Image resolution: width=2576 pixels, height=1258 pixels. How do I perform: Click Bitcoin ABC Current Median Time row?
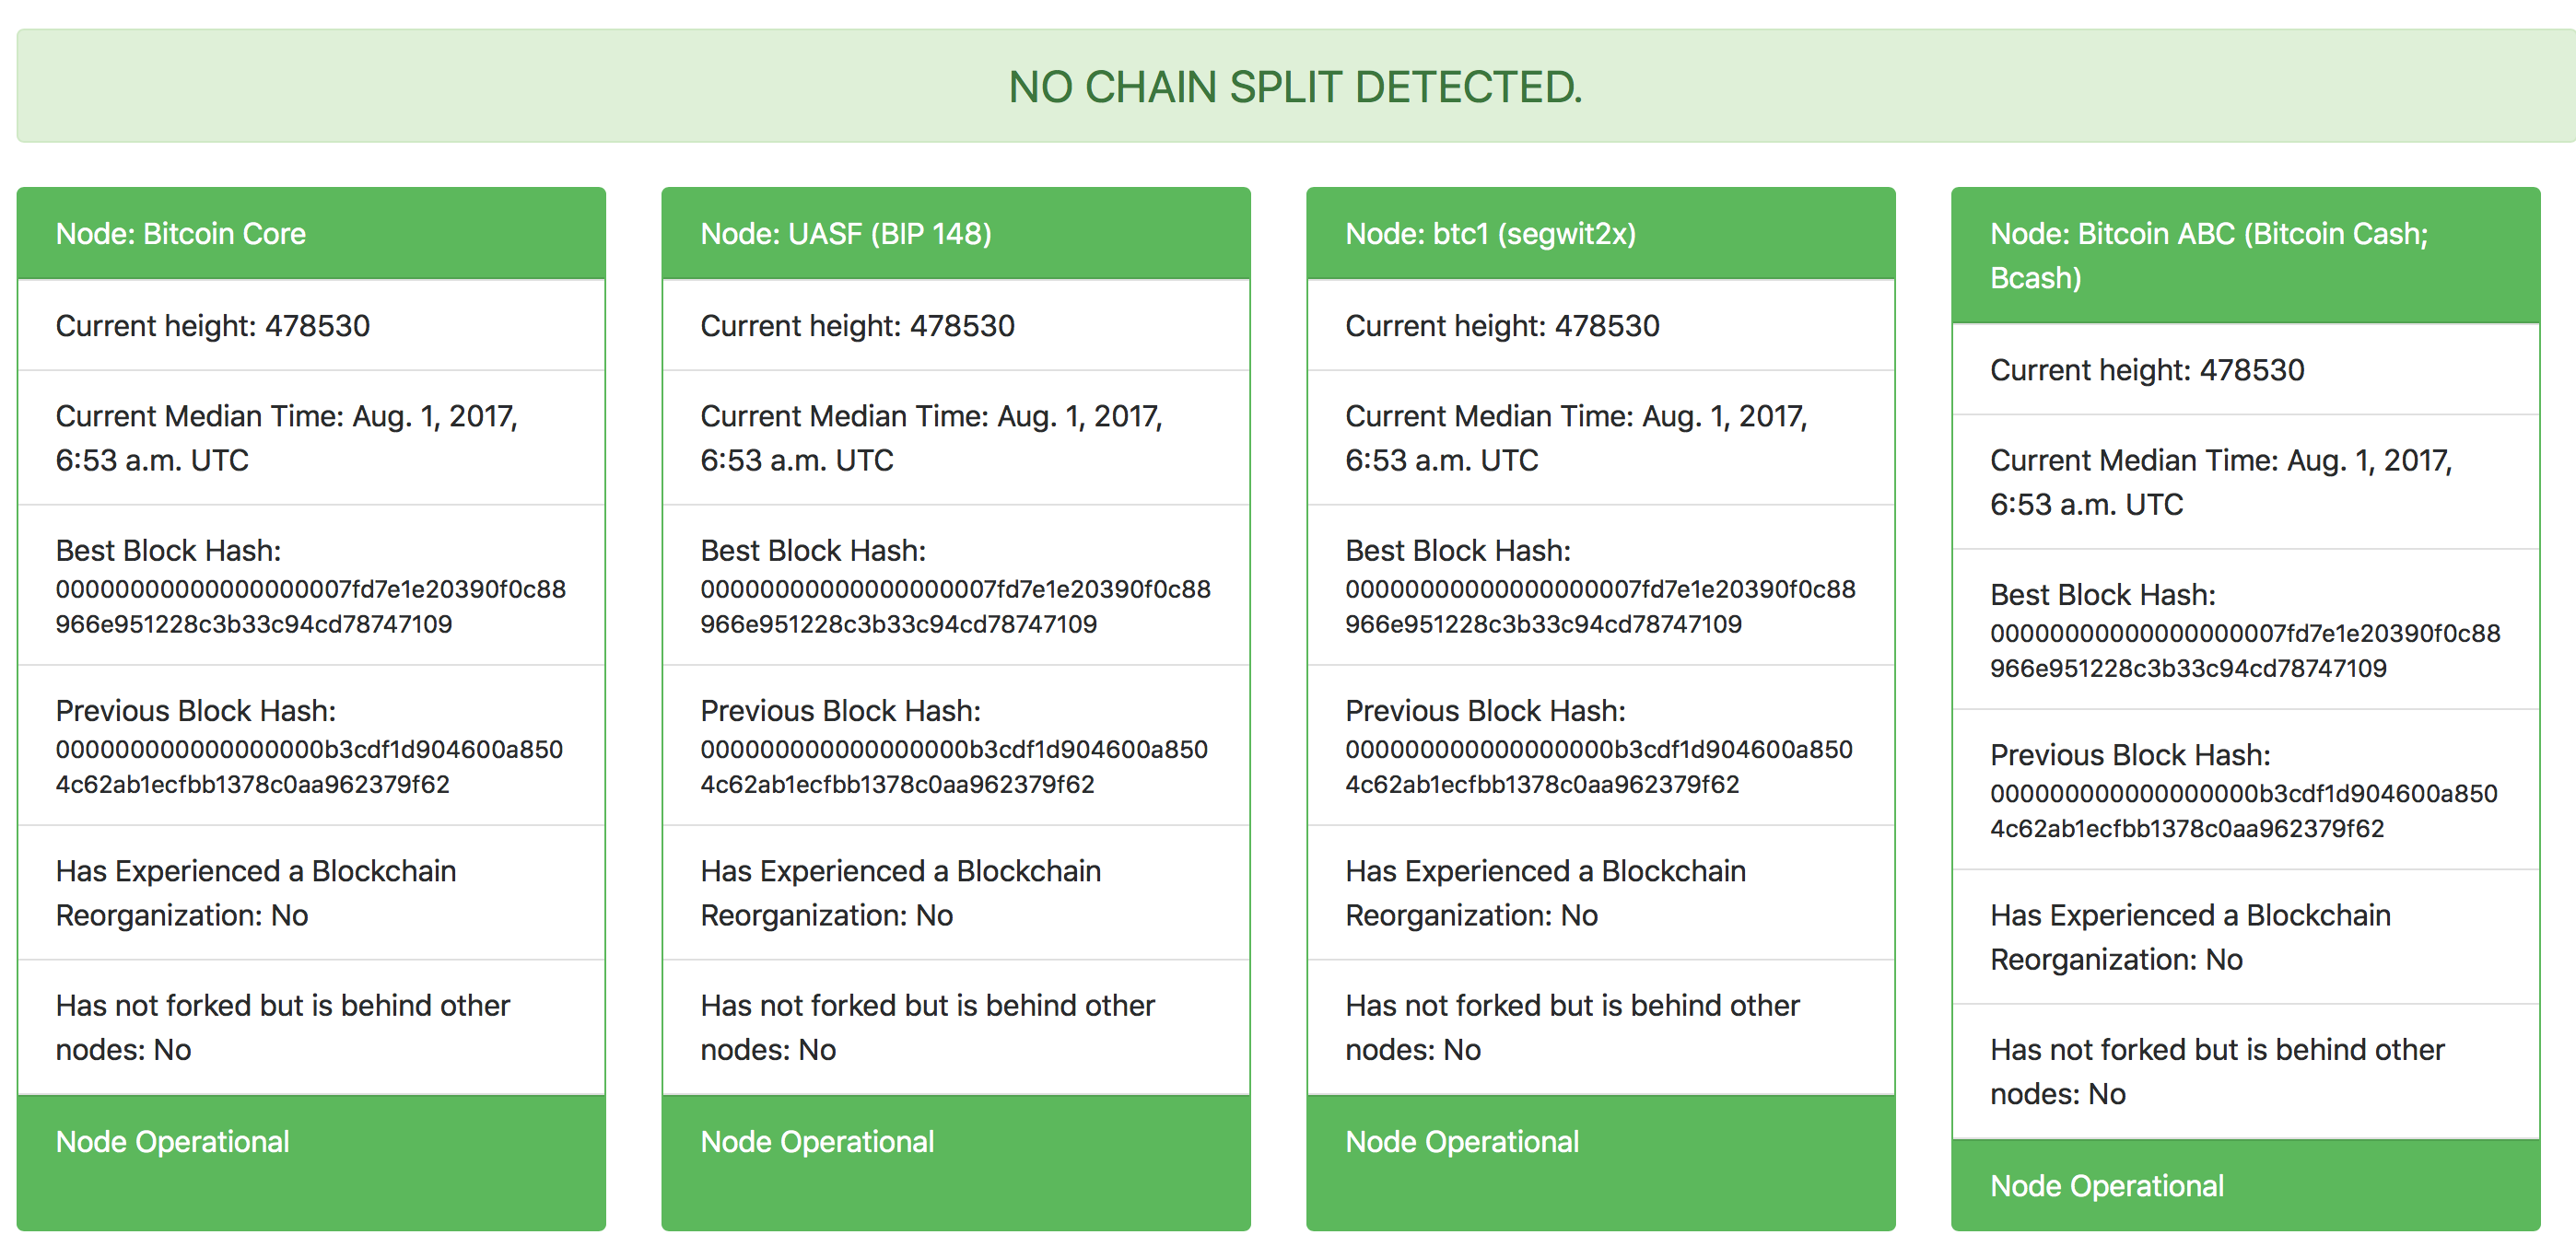click(2246, 482)
